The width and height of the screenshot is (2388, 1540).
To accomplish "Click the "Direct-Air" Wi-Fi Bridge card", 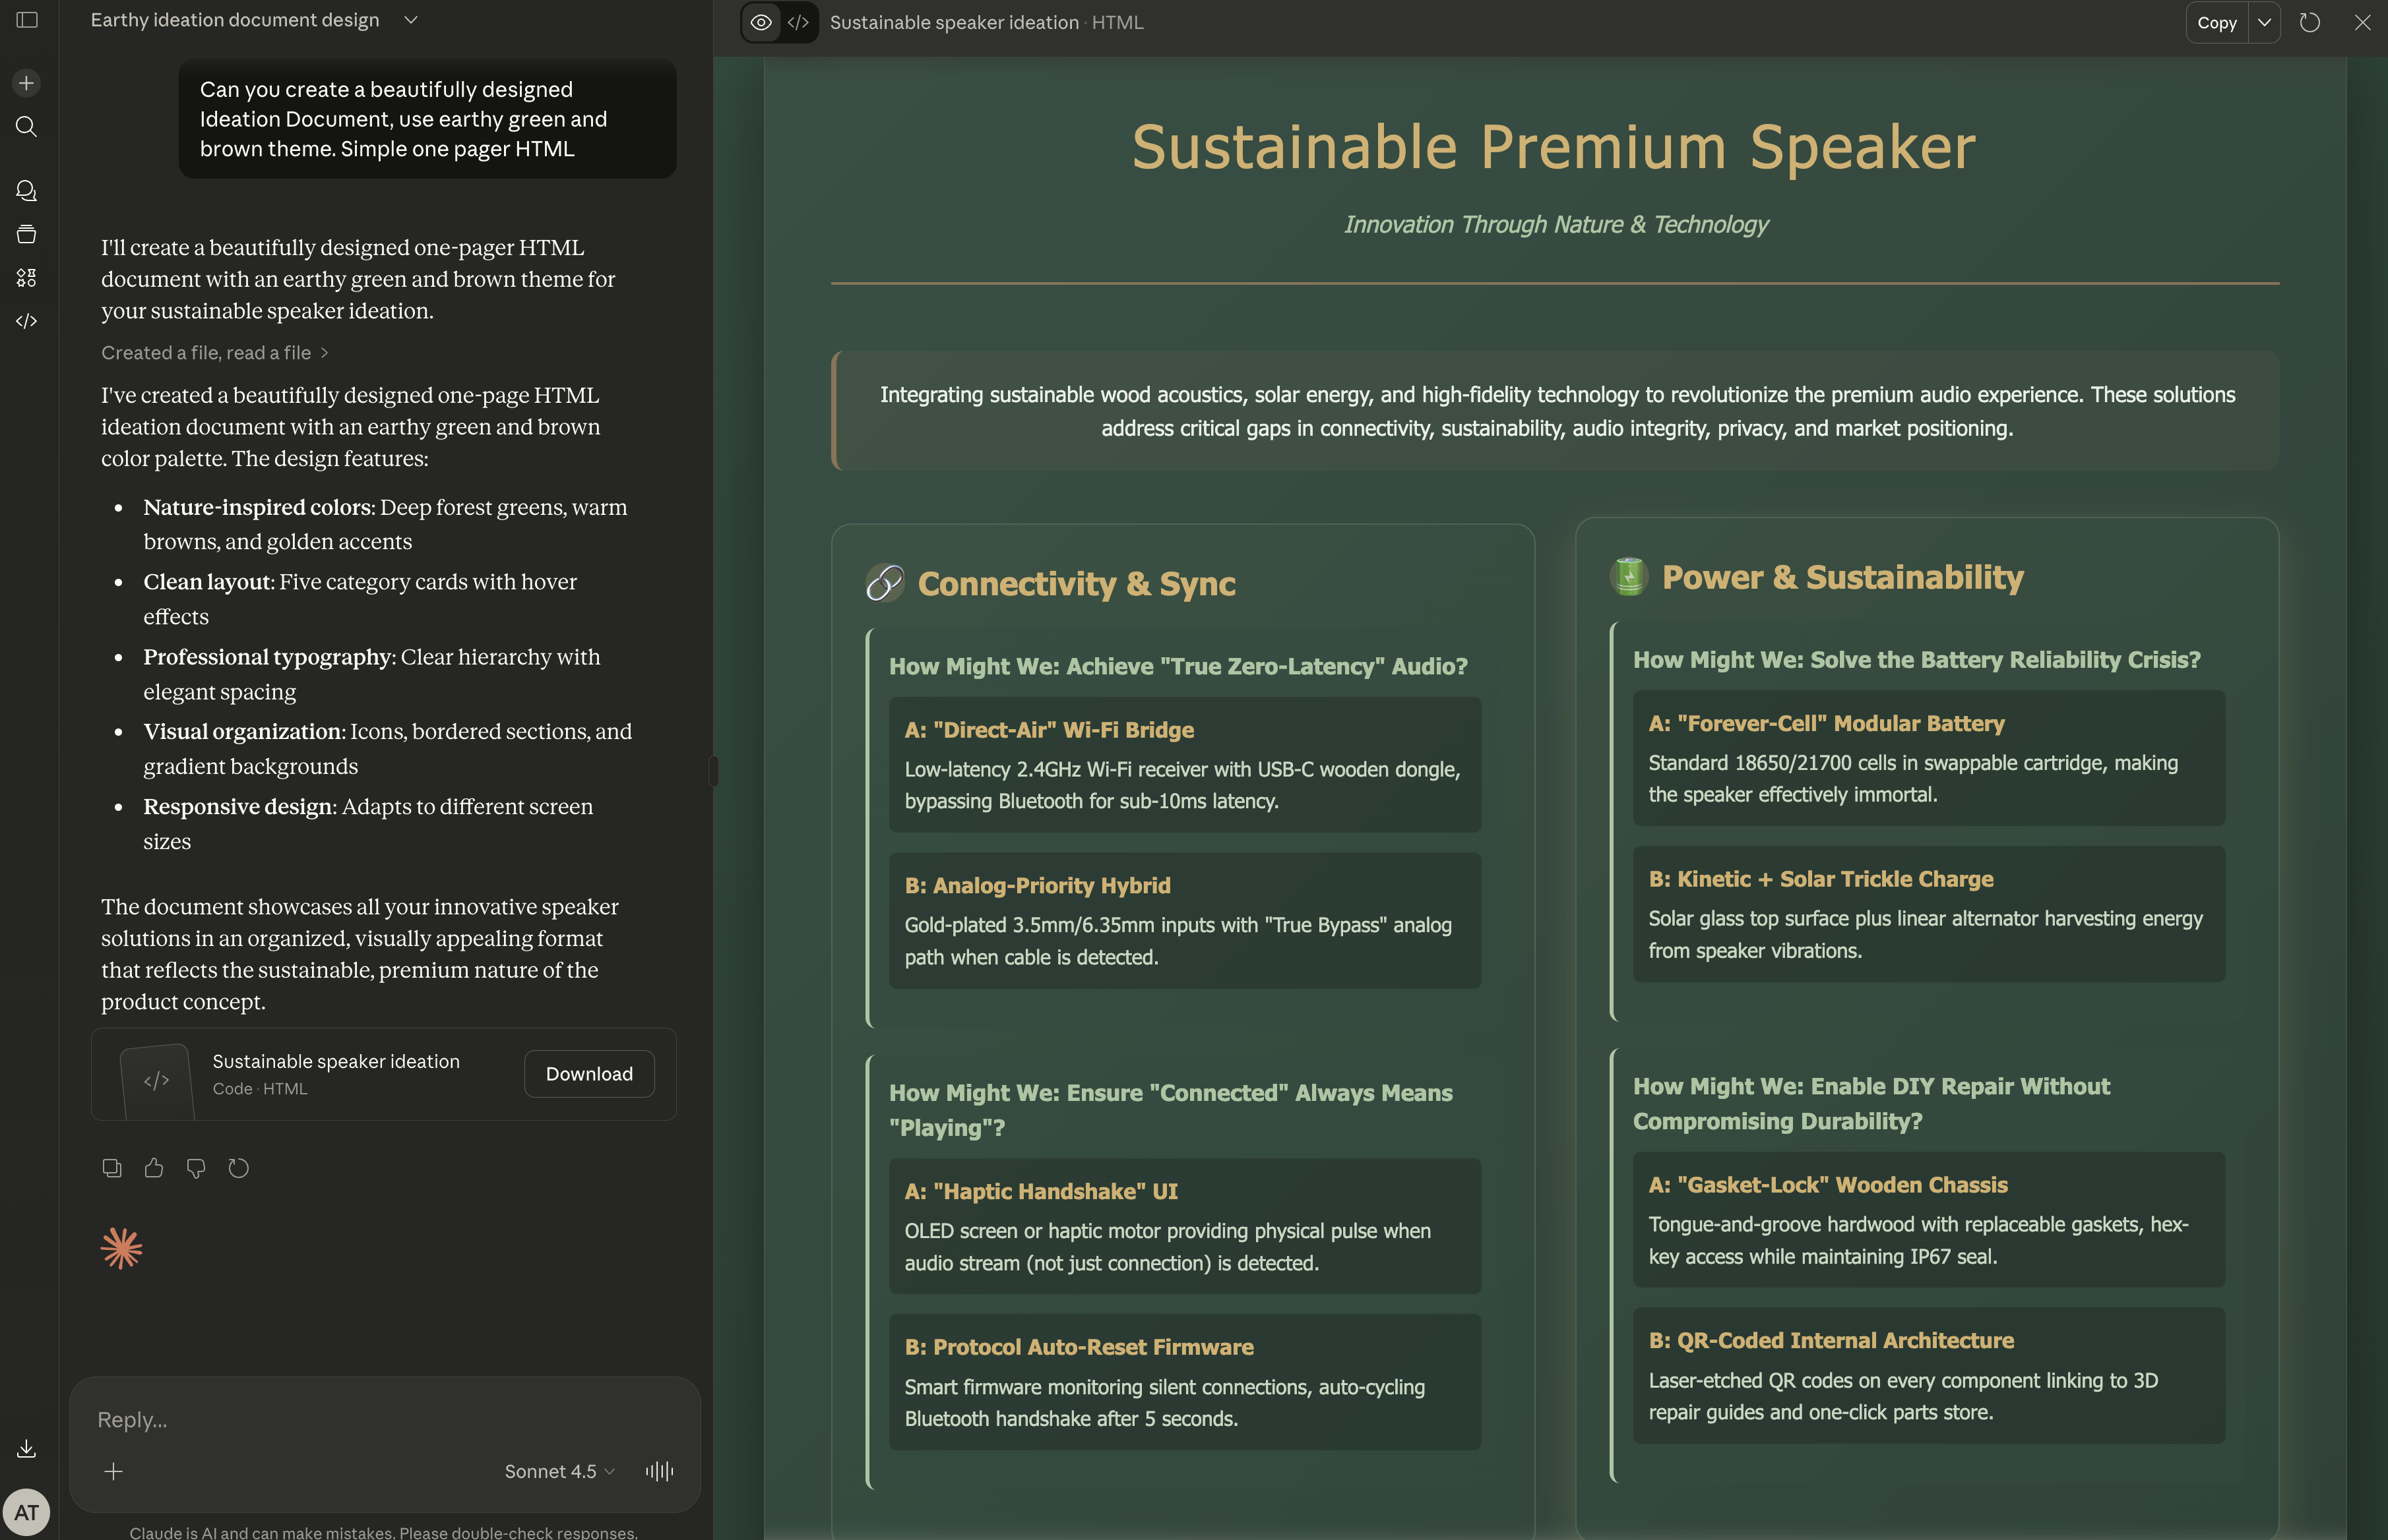I will click(1185, 765).
